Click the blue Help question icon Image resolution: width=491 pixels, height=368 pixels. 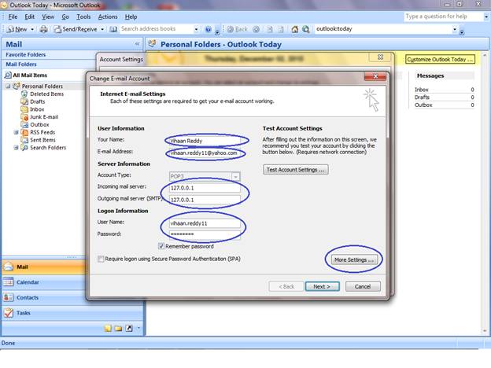point(208,29)
